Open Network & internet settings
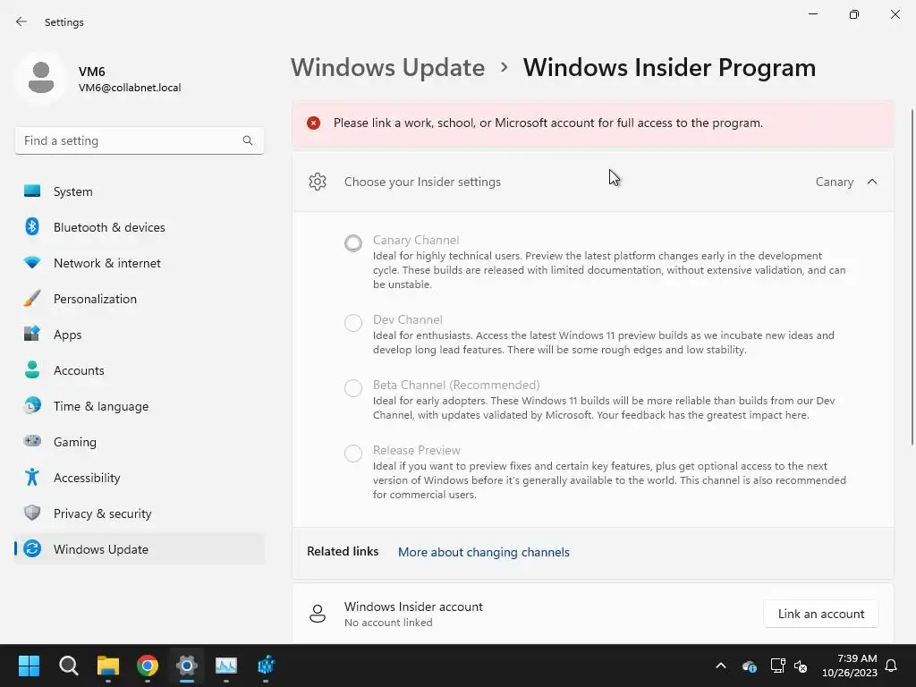 coord(139,263)
